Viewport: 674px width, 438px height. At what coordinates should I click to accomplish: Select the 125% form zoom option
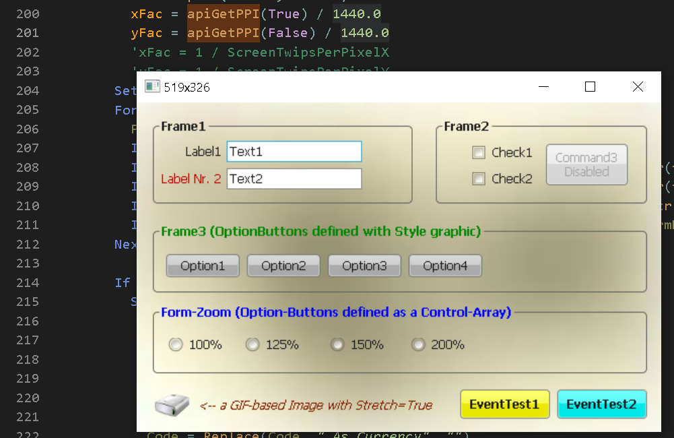click(x=252, y=344)
